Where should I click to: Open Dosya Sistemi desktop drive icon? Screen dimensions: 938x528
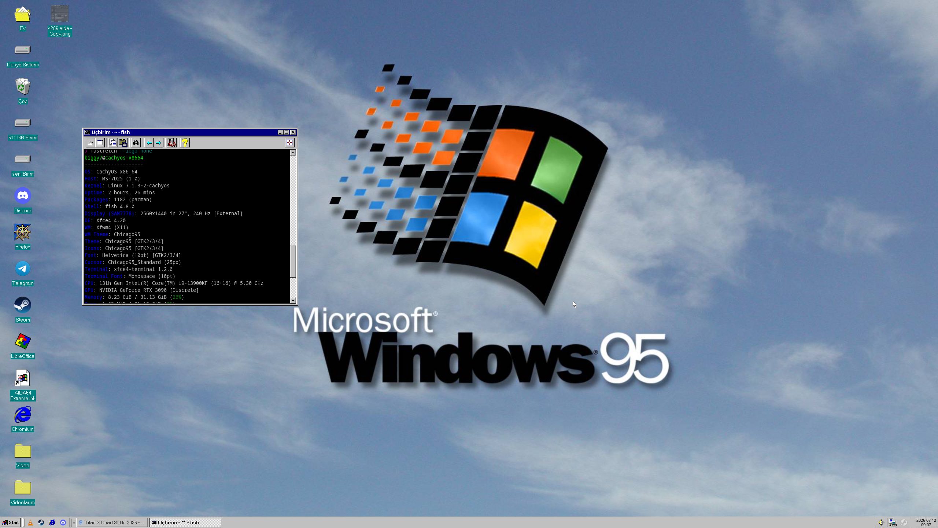point(23,56)
